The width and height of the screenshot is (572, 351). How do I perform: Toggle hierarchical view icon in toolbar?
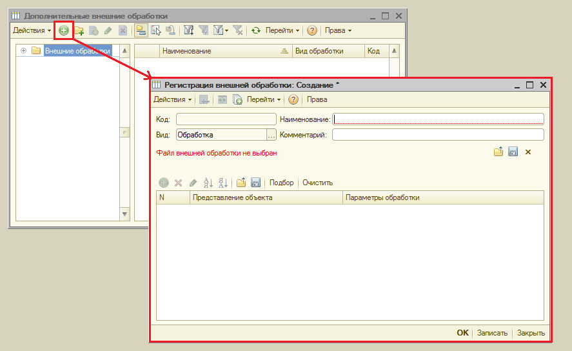pos(141,31)
